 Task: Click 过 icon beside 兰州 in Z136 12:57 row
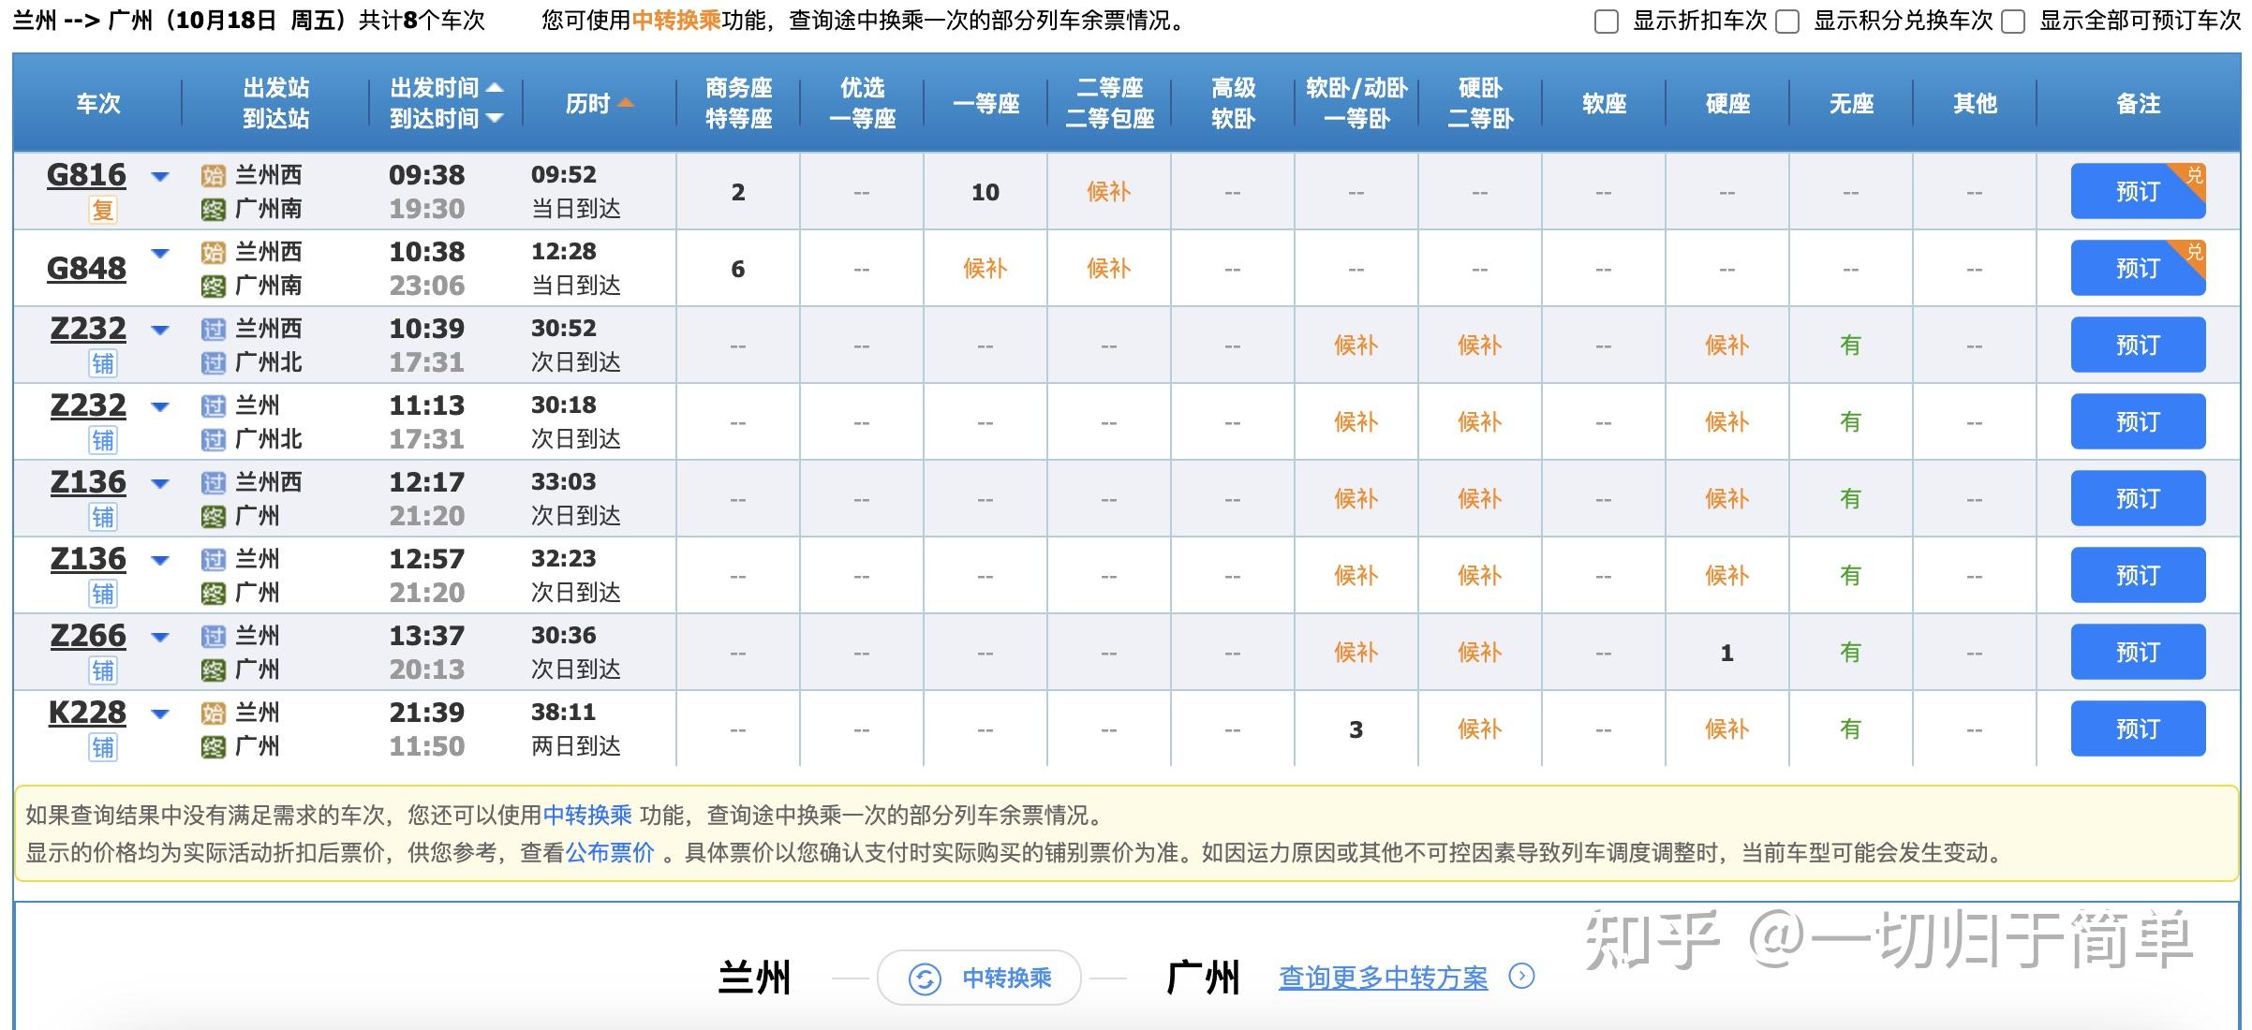click(214, 560)
